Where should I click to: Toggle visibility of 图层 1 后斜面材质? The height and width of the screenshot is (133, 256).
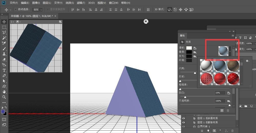tap(184, 118)
